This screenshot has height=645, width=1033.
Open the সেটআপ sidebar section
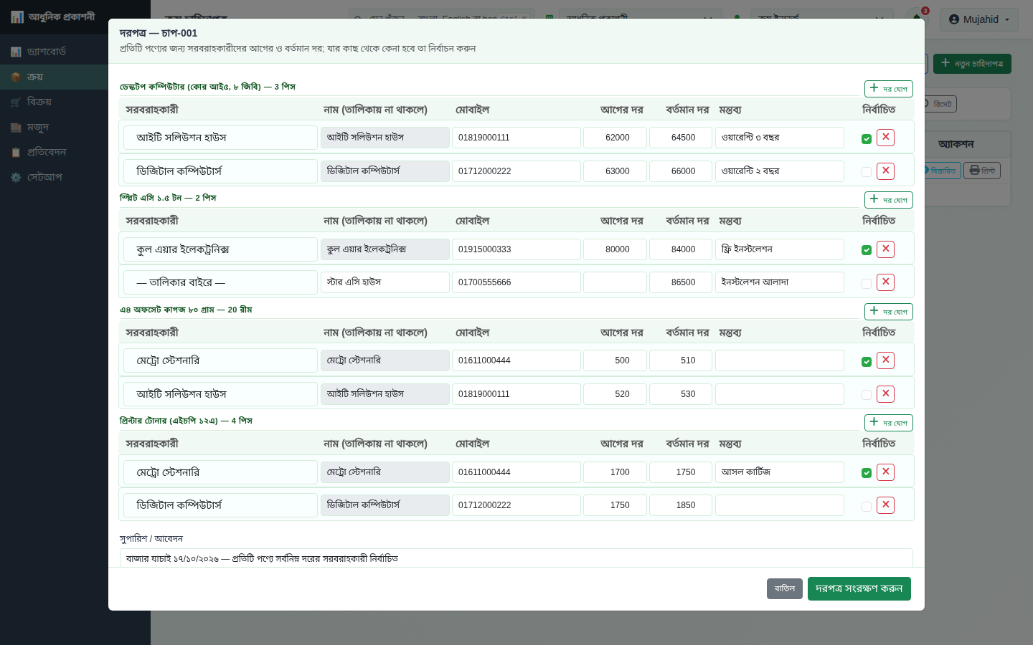(x=54, y=177)
